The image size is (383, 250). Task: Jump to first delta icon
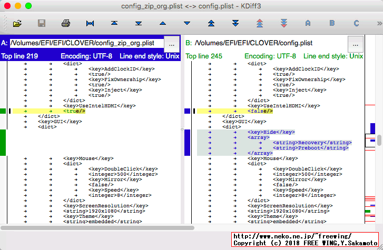pyautogui.click(x=114, y=23)
